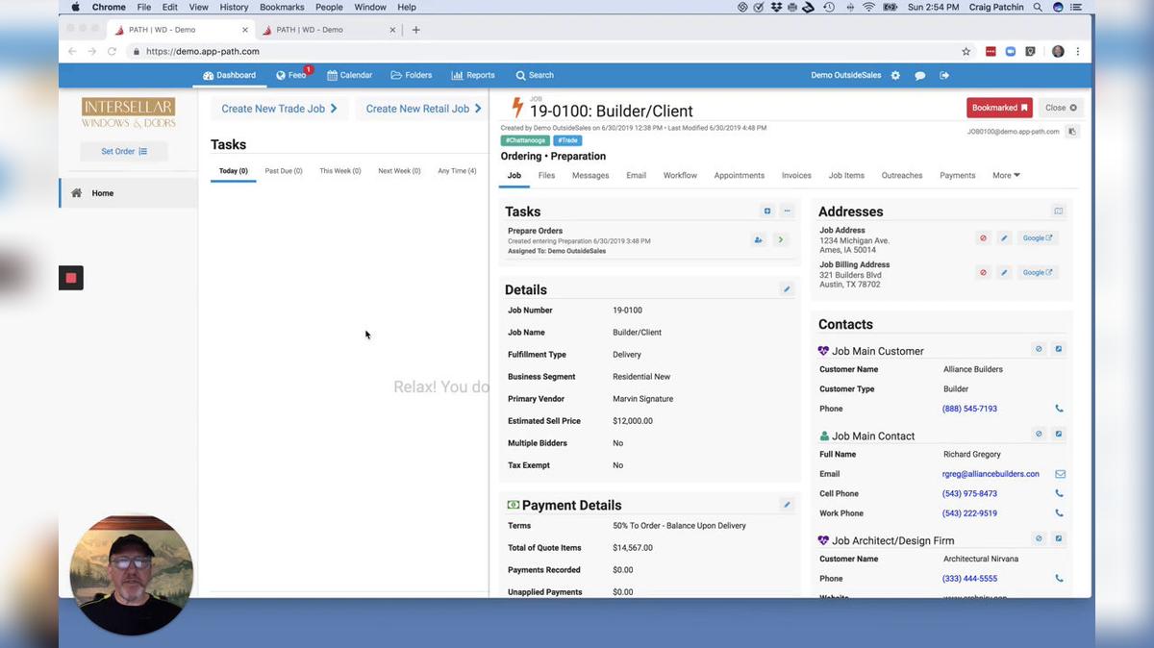The height and width of the screenshot is (648, 1154).
Task: Switch to Today (0) tasks tab
Action: point(233,171)
